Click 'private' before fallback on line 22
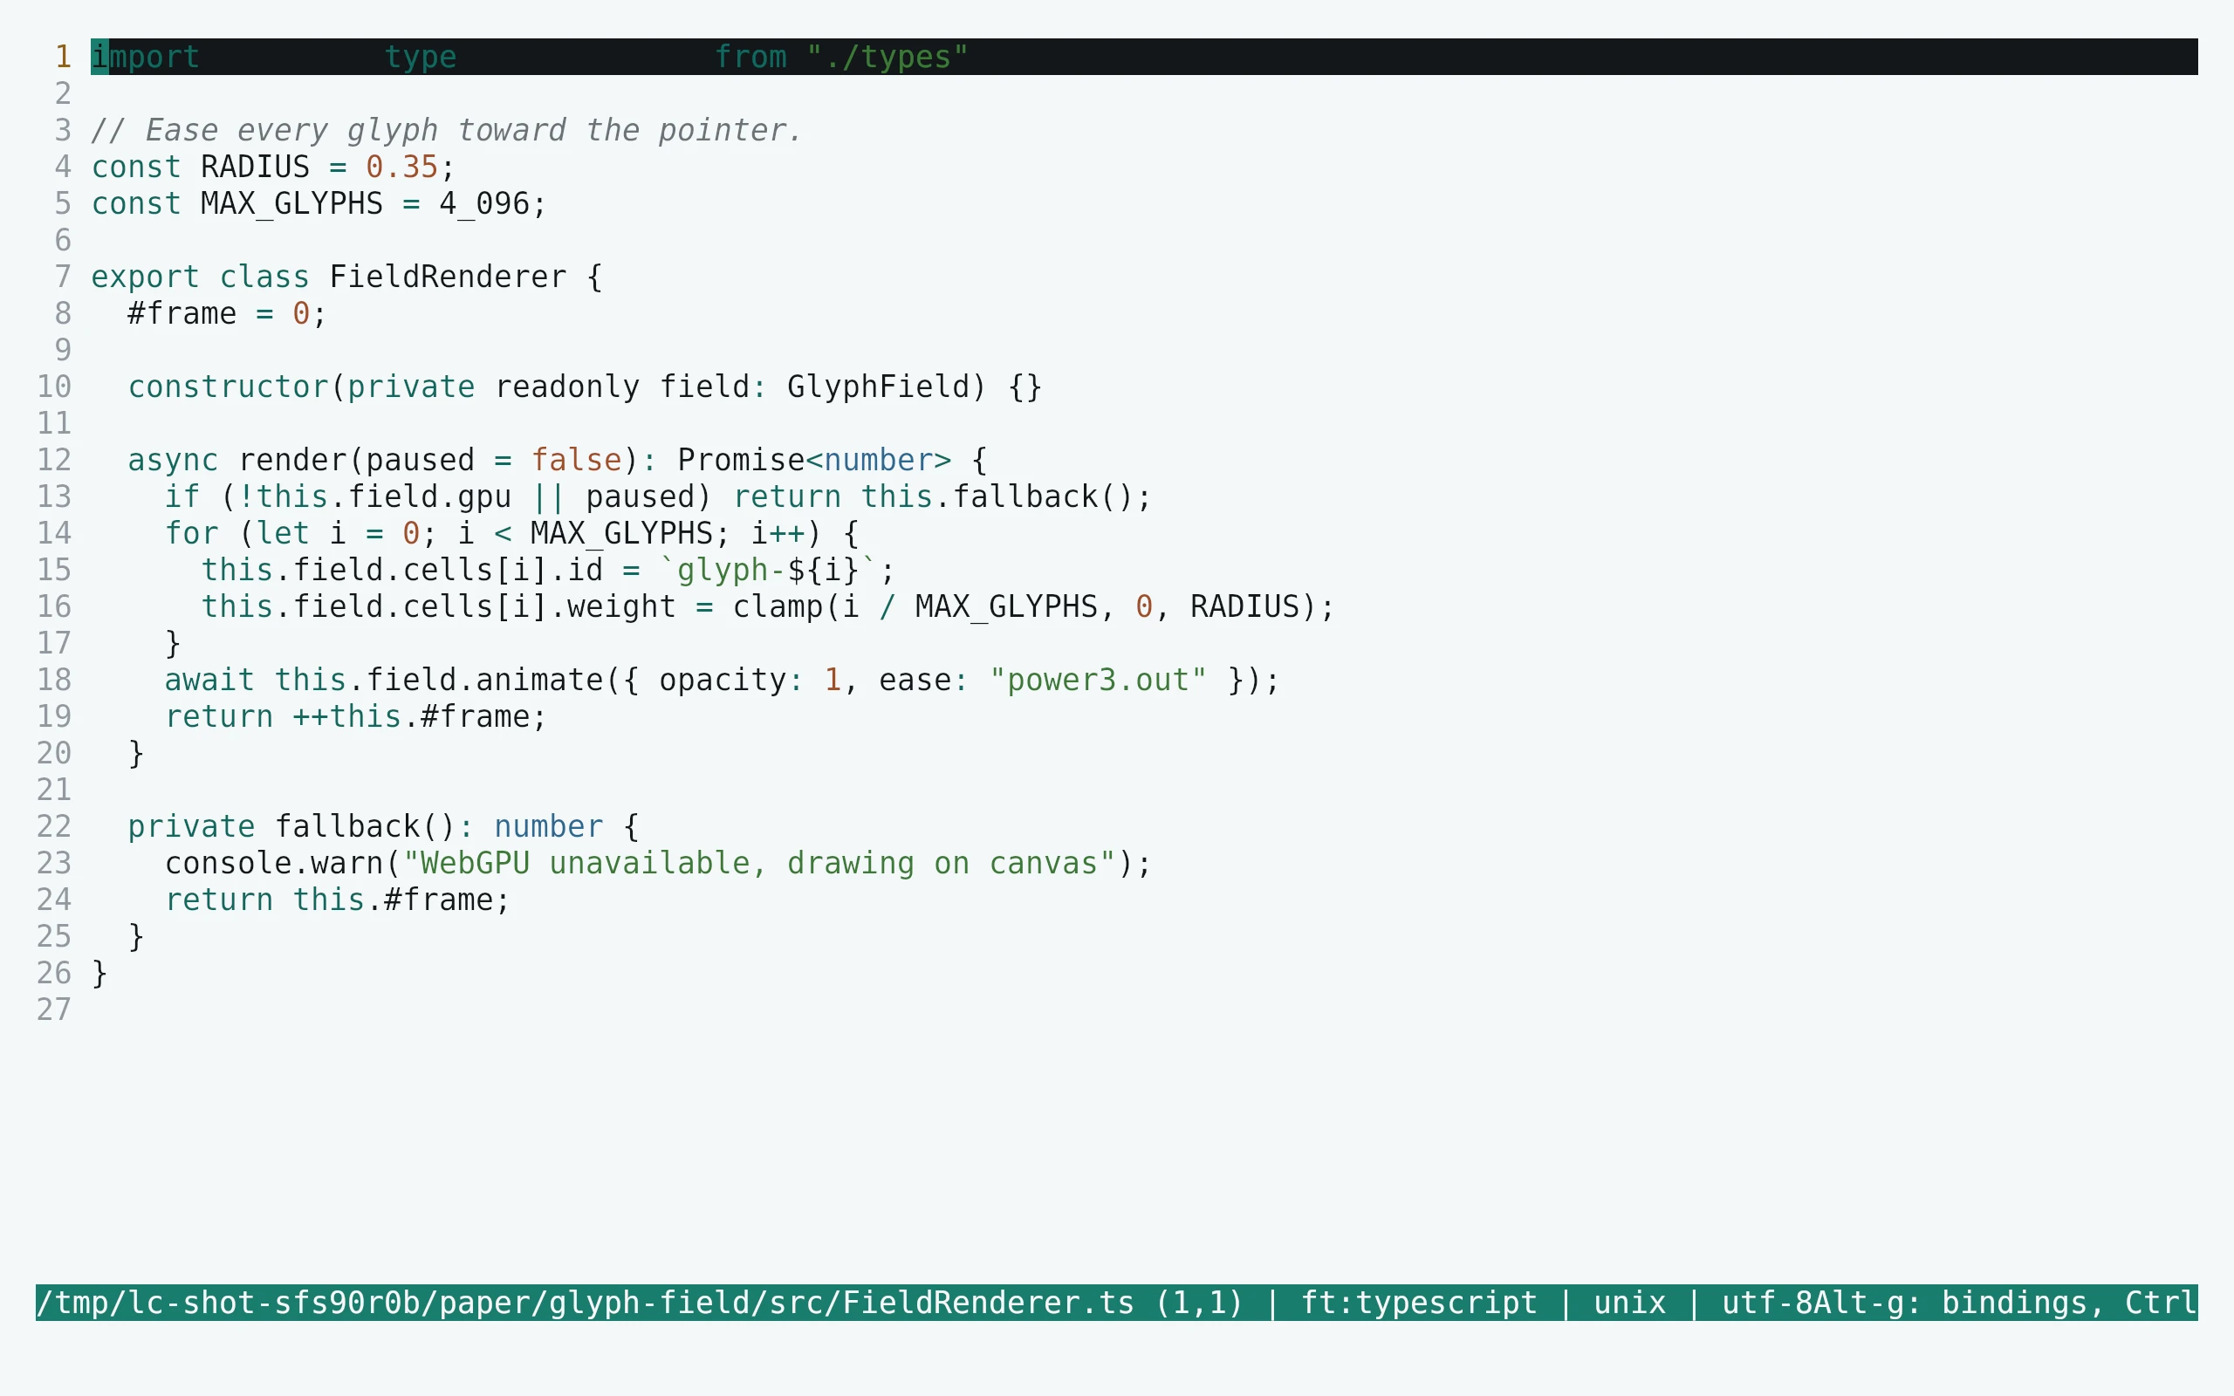This screenshot has height=1396, width=2234. [x=191, y=826]
